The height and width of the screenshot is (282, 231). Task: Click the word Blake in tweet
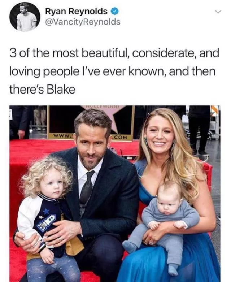61,90
